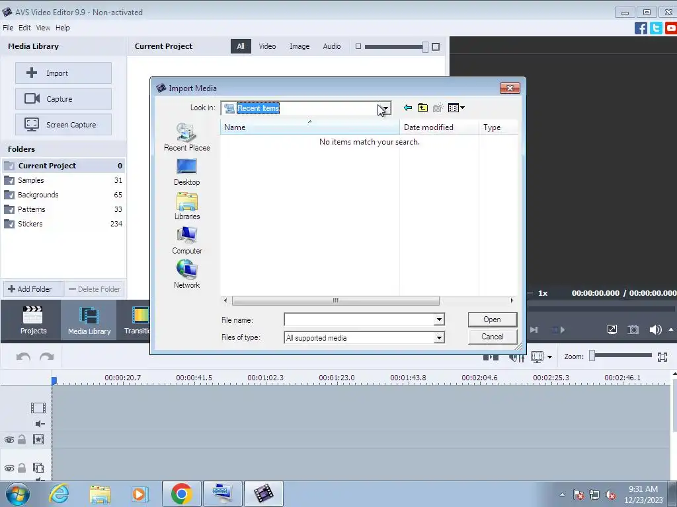Expand the File name dropdown arrow
The height and width of the screenshot is (507, 677).
[x=439, y=320]
